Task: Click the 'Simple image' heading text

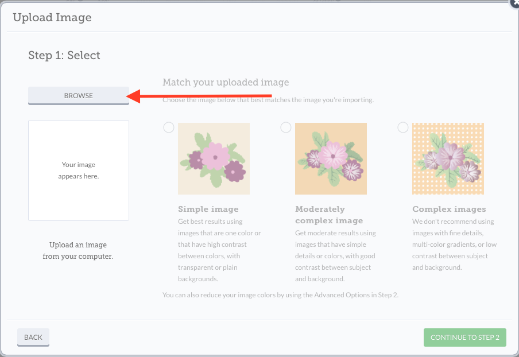Action: point(208,209)
